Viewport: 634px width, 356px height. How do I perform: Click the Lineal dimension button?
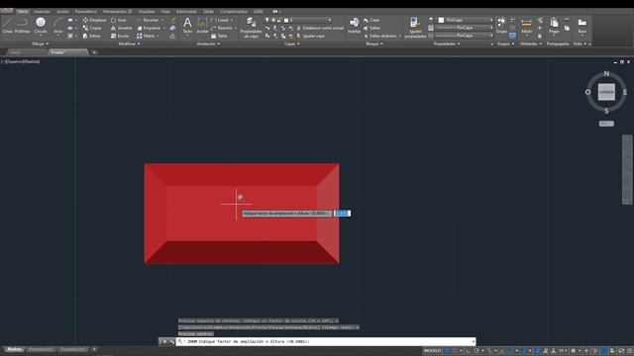pos(220,20)
